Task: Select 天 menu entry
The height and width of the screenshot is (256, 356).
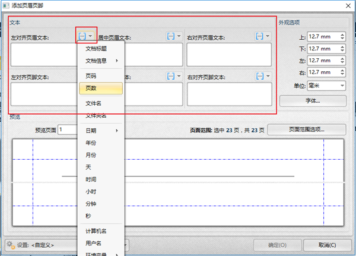Action: 101,167
